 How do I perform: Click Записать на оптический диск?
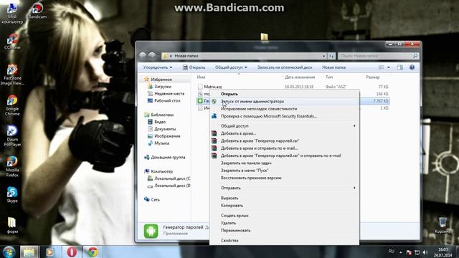pyautogui.click(x=285, y=67)
